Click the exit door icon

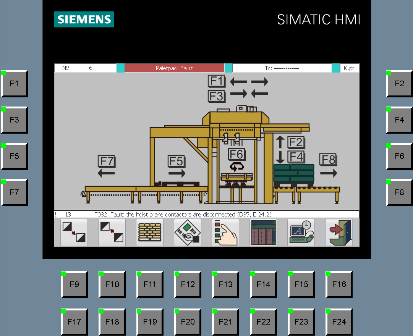pyautogui.click(x=339, y=233)
